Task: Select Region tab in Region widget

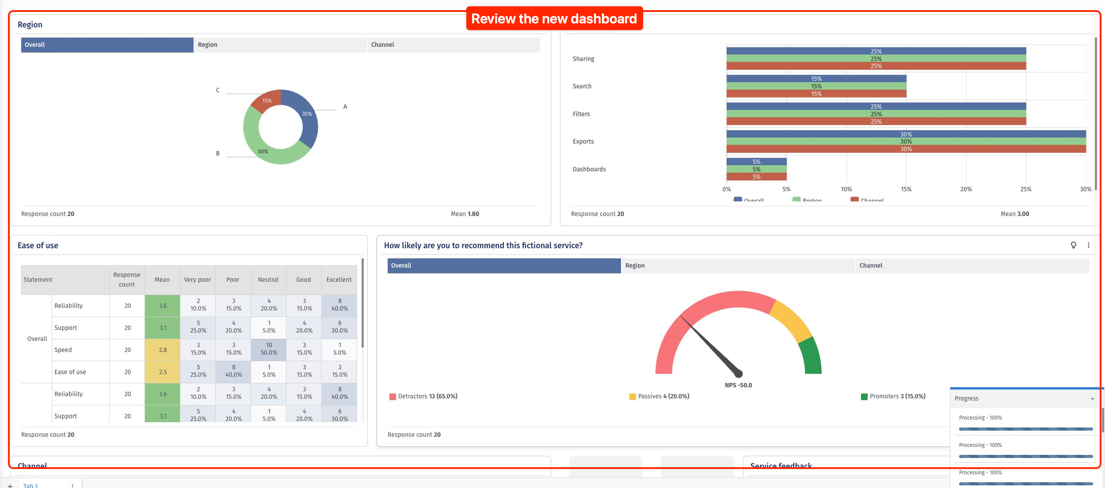Action: [x=281, y=45]
